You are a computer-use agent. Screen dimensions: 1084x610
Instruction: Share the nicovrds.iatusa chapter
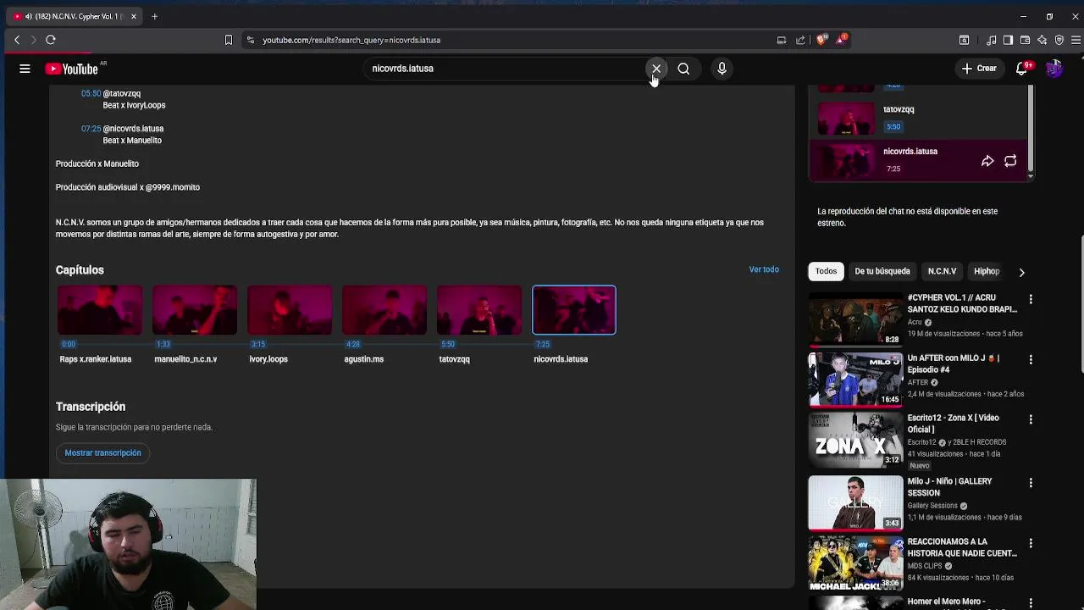(987, 161)
